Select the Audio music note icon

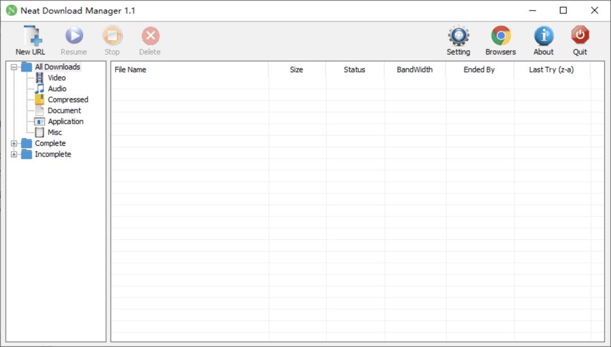[x=40, y=89]
